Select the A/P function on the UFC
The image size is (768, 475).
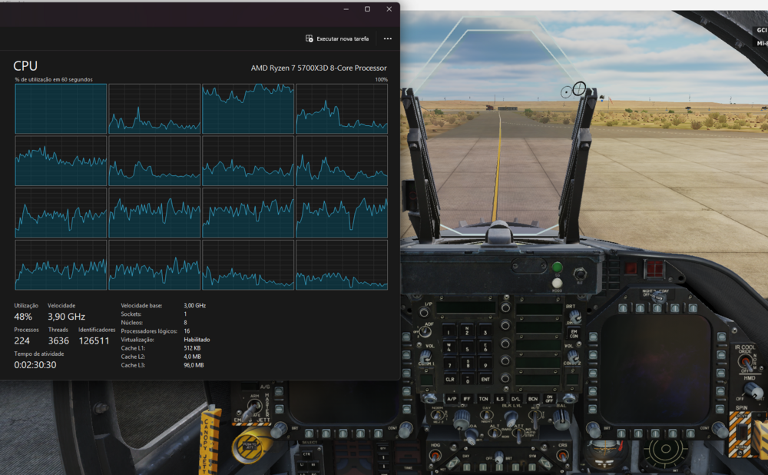[x=452, y=399]
